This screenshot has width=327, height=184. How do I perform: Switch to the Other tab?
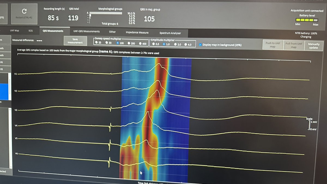[x=112, y=32]
